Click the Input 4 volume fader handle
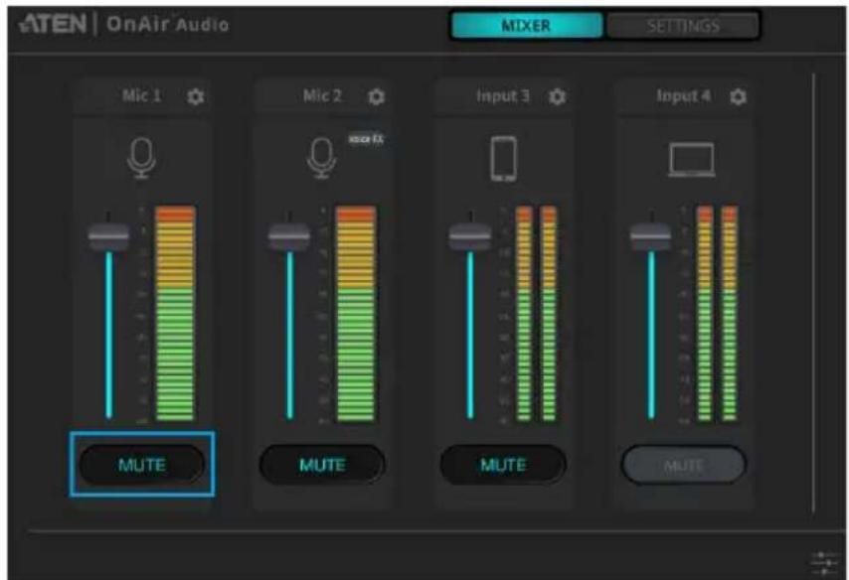This screenshot has width=849, height=580. (651, 236)
